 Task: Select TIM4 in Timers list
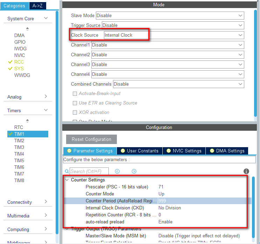tap(19, 154)
